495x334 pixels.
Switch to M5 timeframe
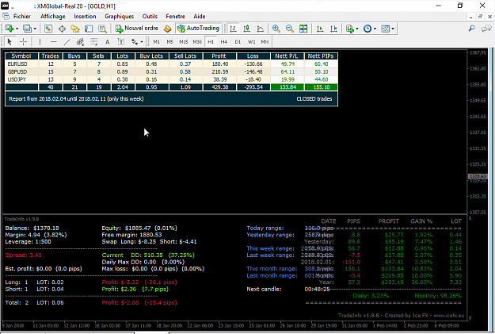pyautogui.click(x=169, y=42)
